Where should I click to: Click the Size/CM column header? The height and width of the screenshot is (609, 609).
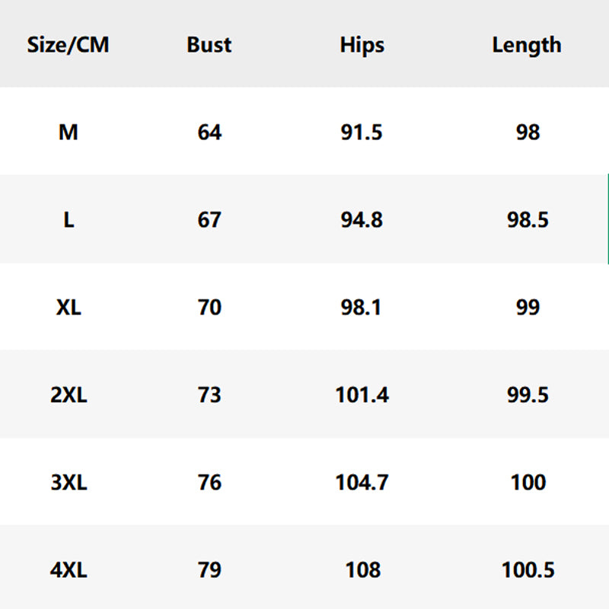point(69,45)
